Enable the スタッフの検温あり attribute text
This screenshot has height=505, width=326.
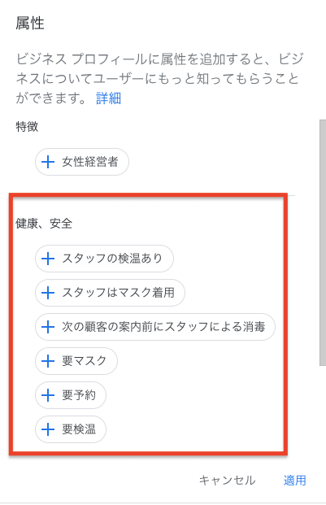(112, 259)
